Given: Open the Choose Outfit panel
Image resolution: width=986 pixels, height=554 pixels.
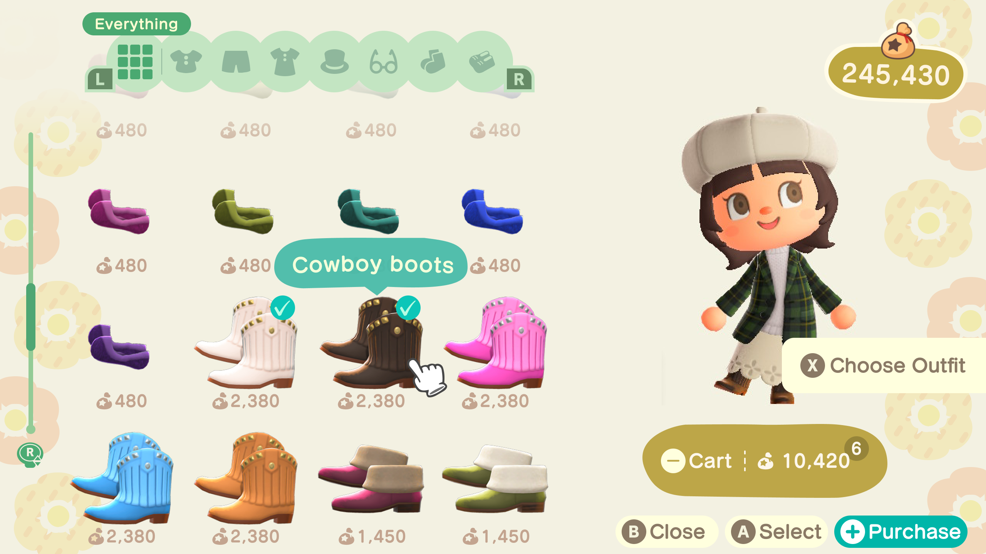Looking at the screenshot, I should (884, 365).
